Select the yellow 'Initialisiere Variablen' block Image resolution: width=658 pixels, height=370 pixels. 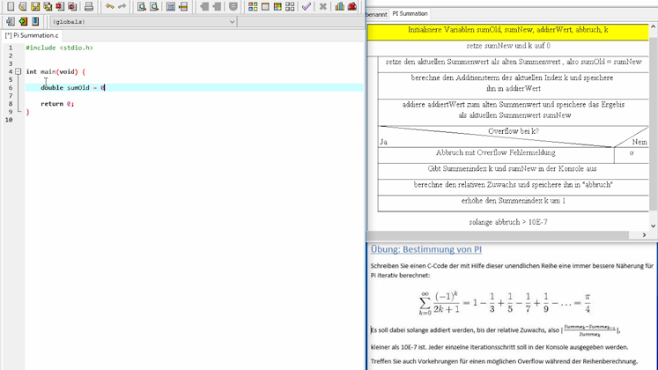tap(507, 30)
